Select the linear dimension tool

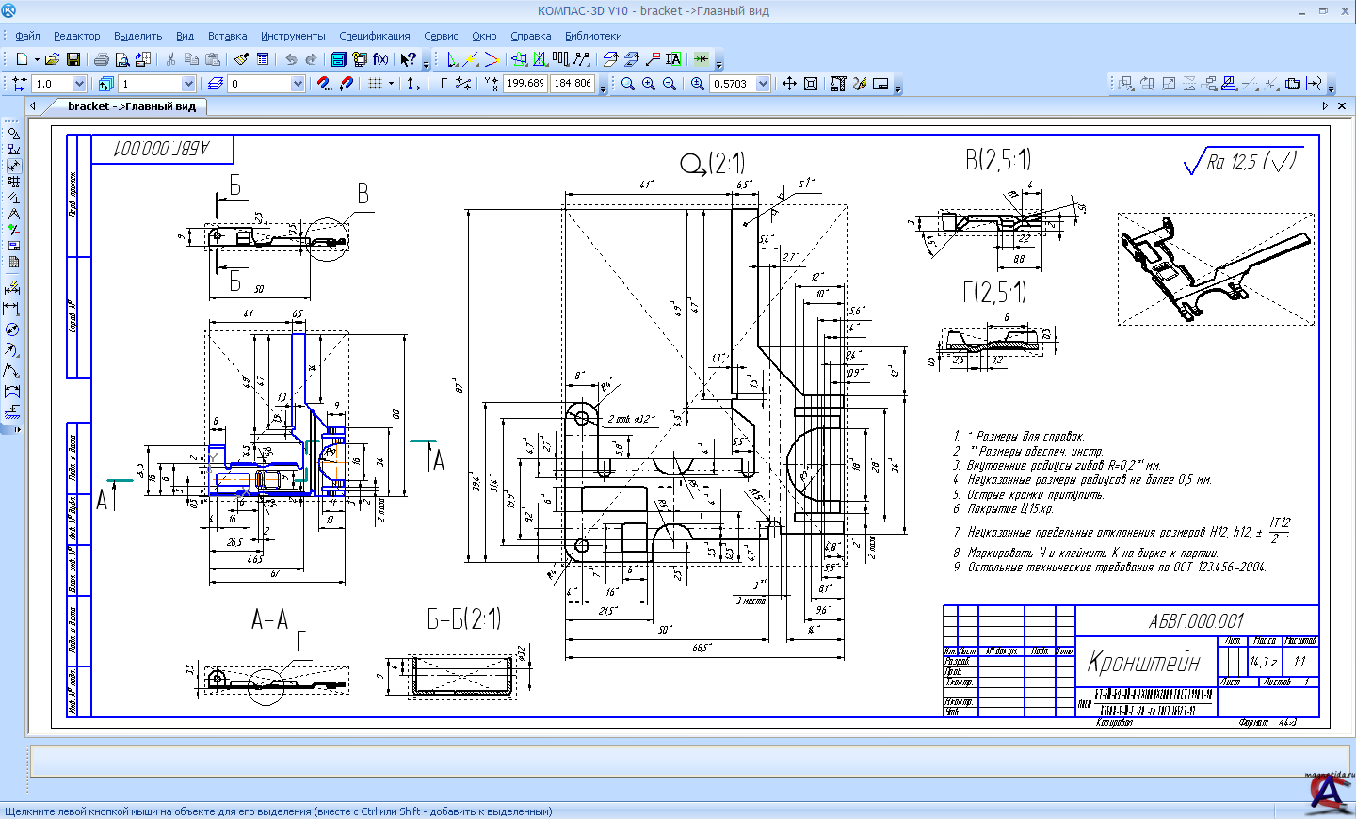pos(12,309)
